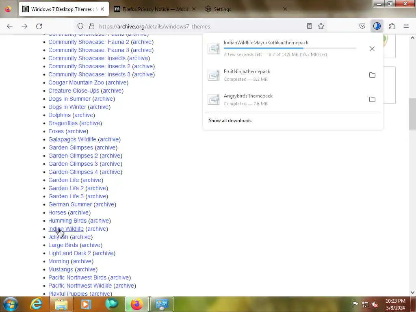
Task: Open the Pacific Northwest Birds link
Action: pos(77,277)
